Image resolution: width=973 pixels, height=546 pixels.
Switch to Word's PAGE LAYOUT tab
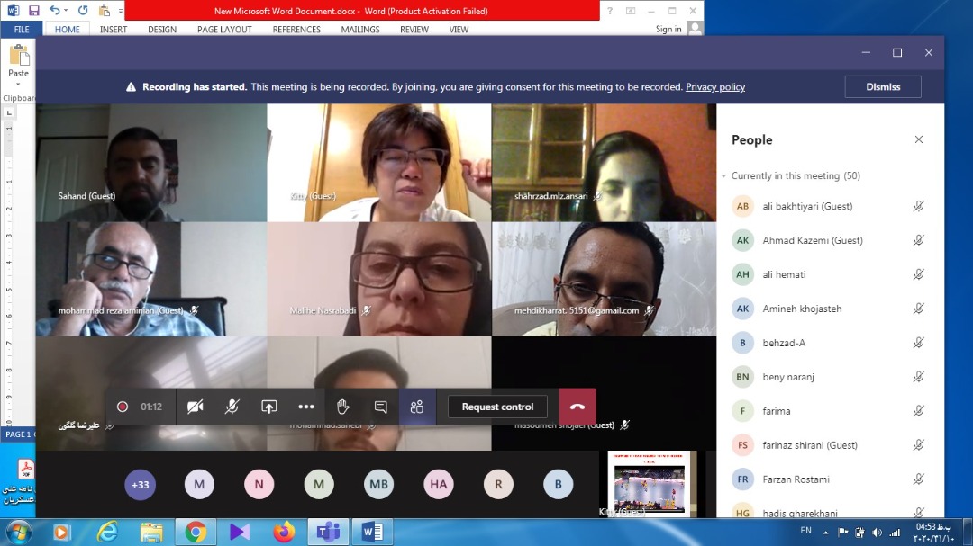[x=224, y=29]
